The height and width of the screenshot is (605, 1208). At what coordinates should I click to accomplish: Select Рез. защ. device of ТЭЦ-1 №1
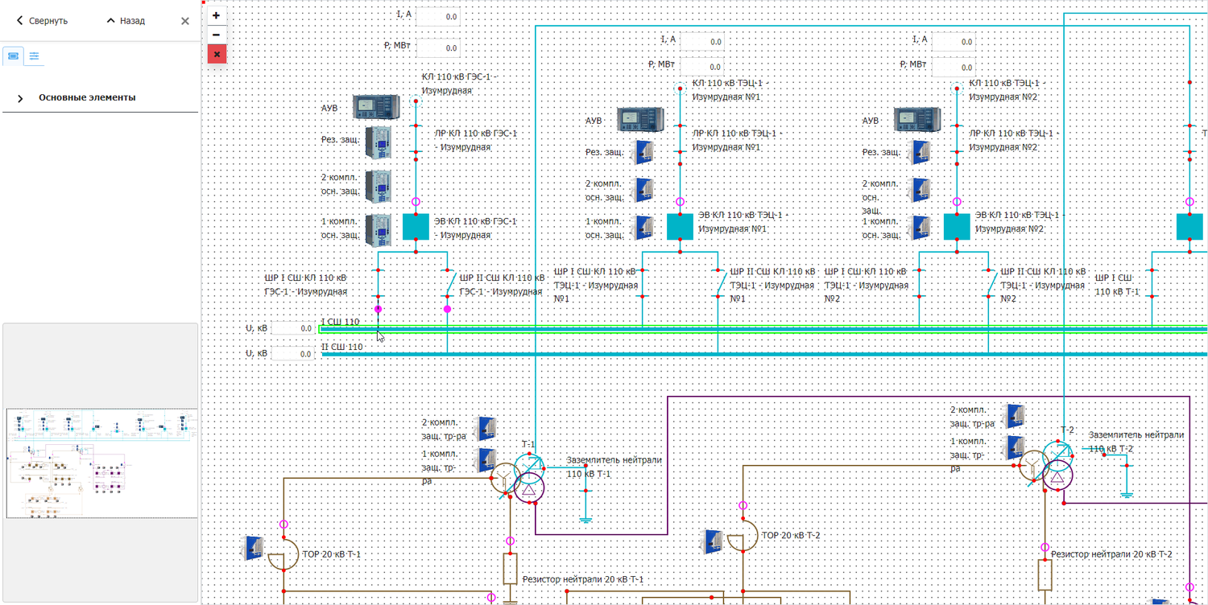(643, 152)
